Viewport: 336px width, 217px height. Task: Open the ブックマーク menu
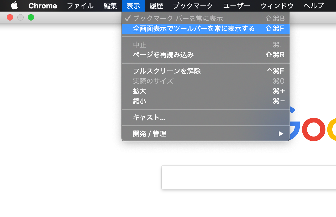click(193, 6)
